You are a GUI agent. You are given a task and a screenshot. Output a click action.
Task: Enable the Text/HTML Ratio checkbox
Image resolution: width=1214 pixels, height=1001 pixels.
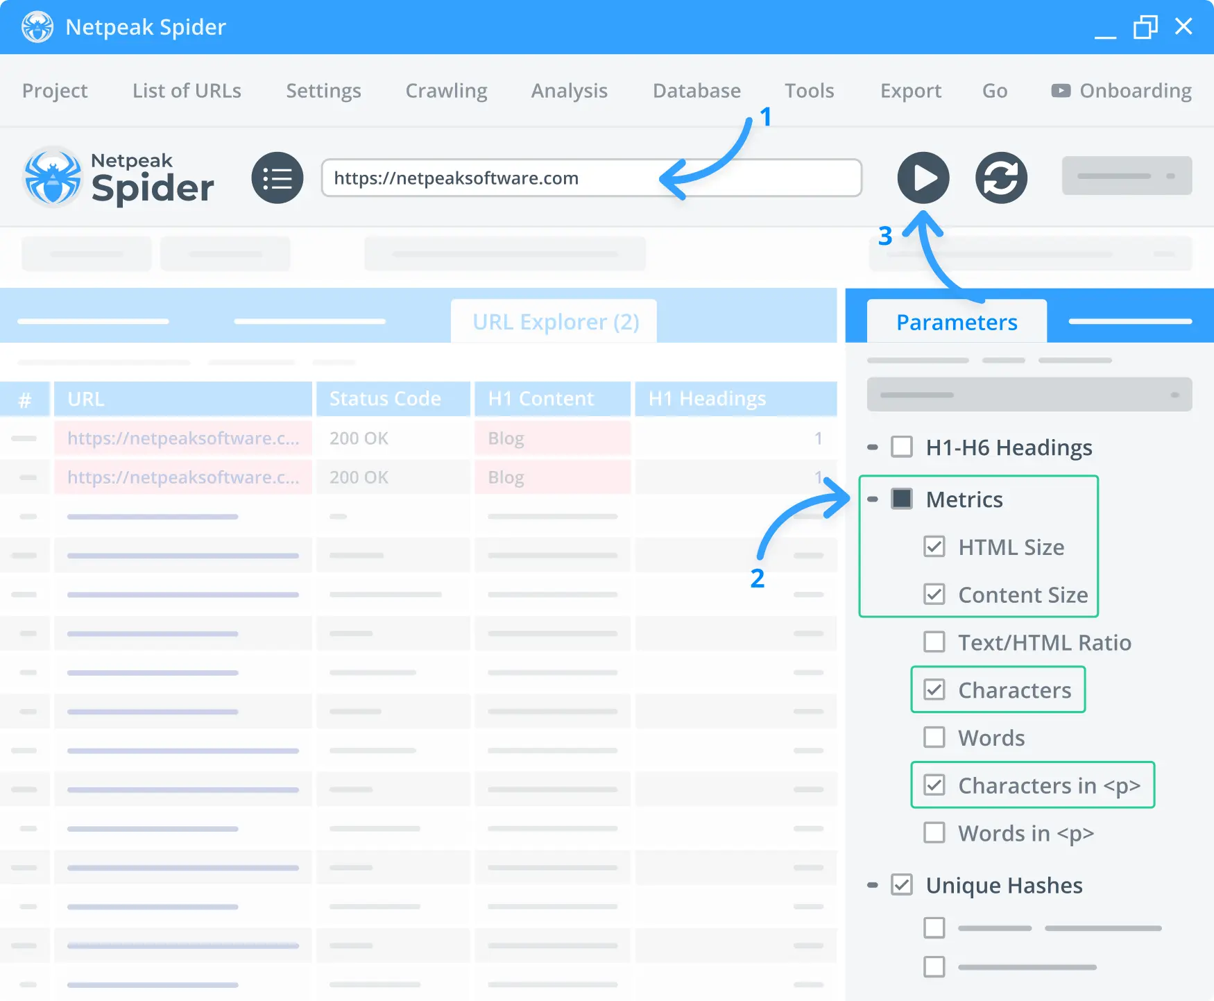pos(934,642)
